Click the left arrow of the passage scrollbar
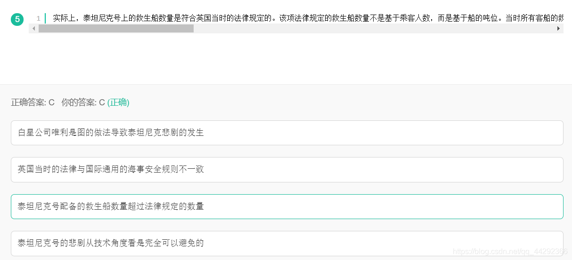This screenshot has height=260, width=572. (33, 29)
